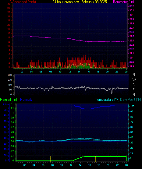Click the 29.4 barometer scale value
This screenshot has height=169, width=142.
point(132,40)
